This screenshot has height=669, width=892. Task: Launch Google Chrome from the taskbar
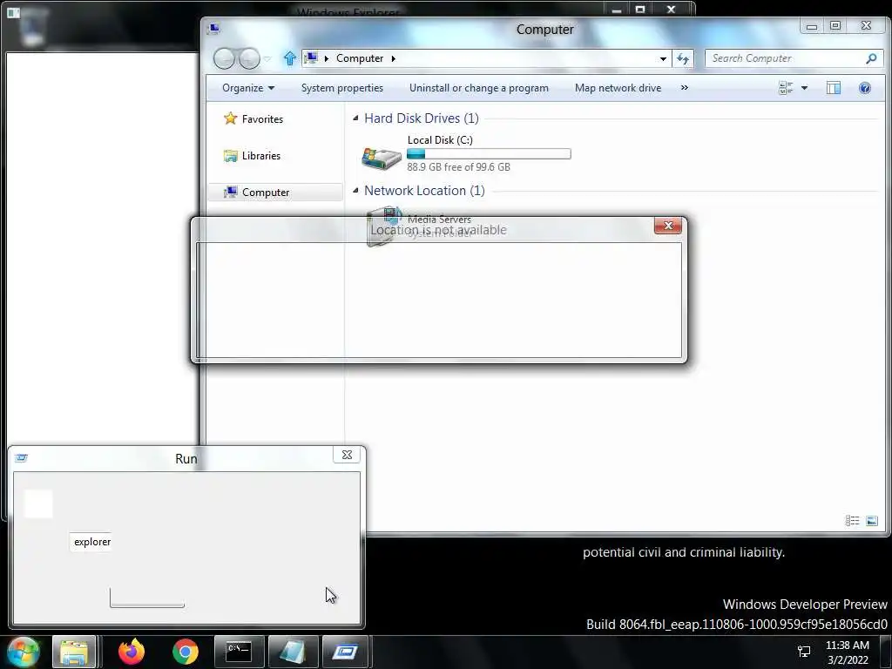point(185,652)
